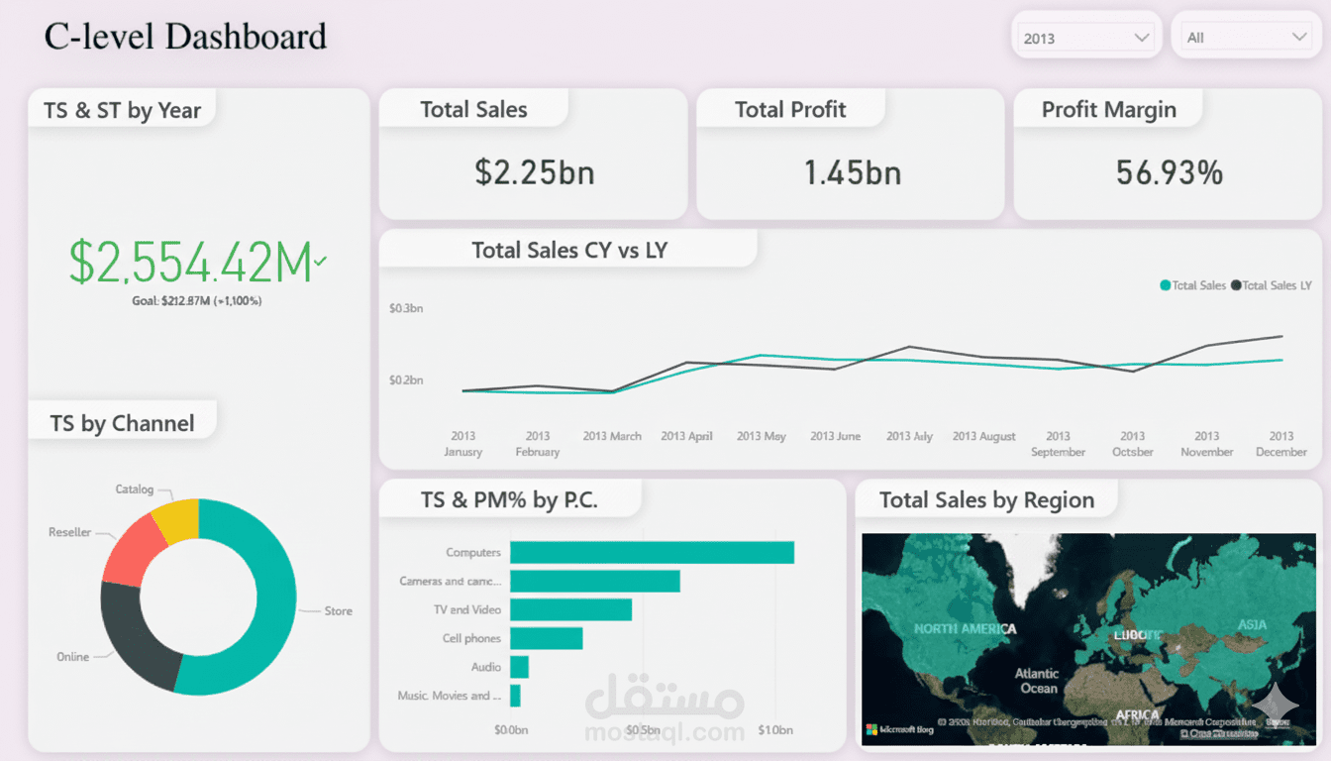Click the Profit Margin 56.93% value
This screenshot has width=1331, height=761.
(1170, 172)
